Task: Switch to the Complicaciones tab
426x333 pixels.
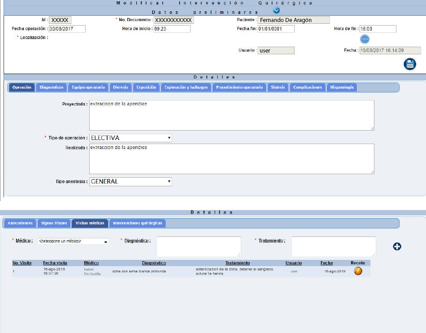Action: click(307, 88)
